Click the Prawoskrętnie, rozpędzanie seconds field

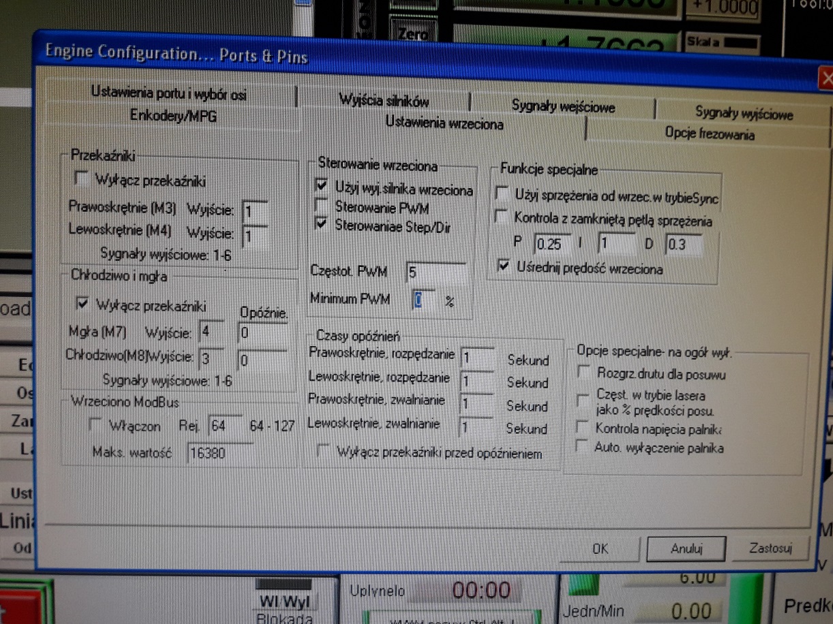point(477,357)
